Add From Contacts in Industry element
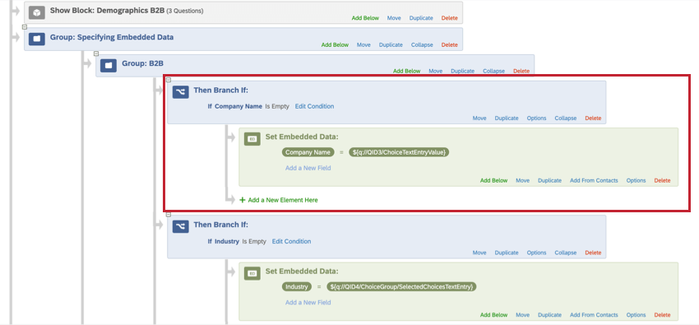Screen dimensions: 699x325 point(594,315)
